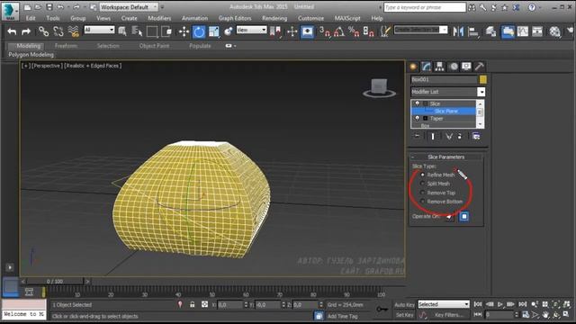Toggle the selection lock padlock icon
Image resolution: width=576 pixels, height=324 pixels.
[x=192, y=304]
